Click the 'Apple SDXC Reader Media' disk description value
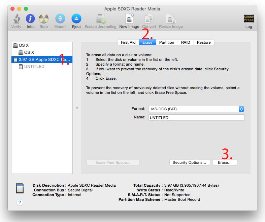The height and width of the screenshot is (222, 265). (92, 185)
